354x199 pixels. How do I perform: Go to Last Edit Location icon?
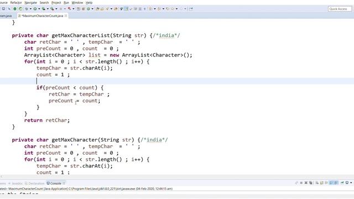point(168,9)
